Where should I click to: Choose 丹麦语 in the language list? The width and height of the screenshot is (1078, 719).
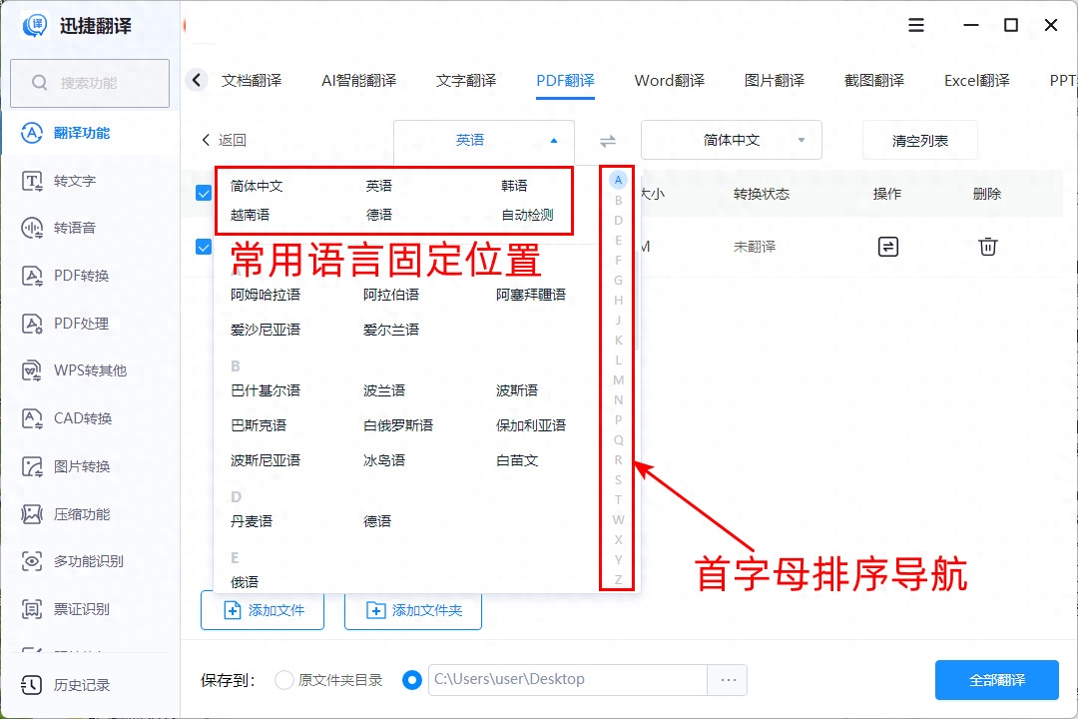(x=252, y=521)
